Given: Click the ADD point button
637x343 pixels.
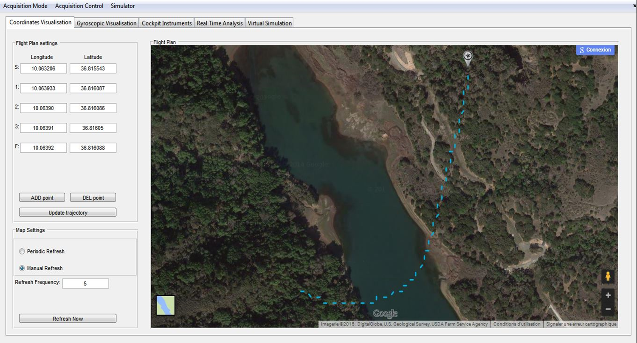Looking at the screenshot, I should [42, 198].
